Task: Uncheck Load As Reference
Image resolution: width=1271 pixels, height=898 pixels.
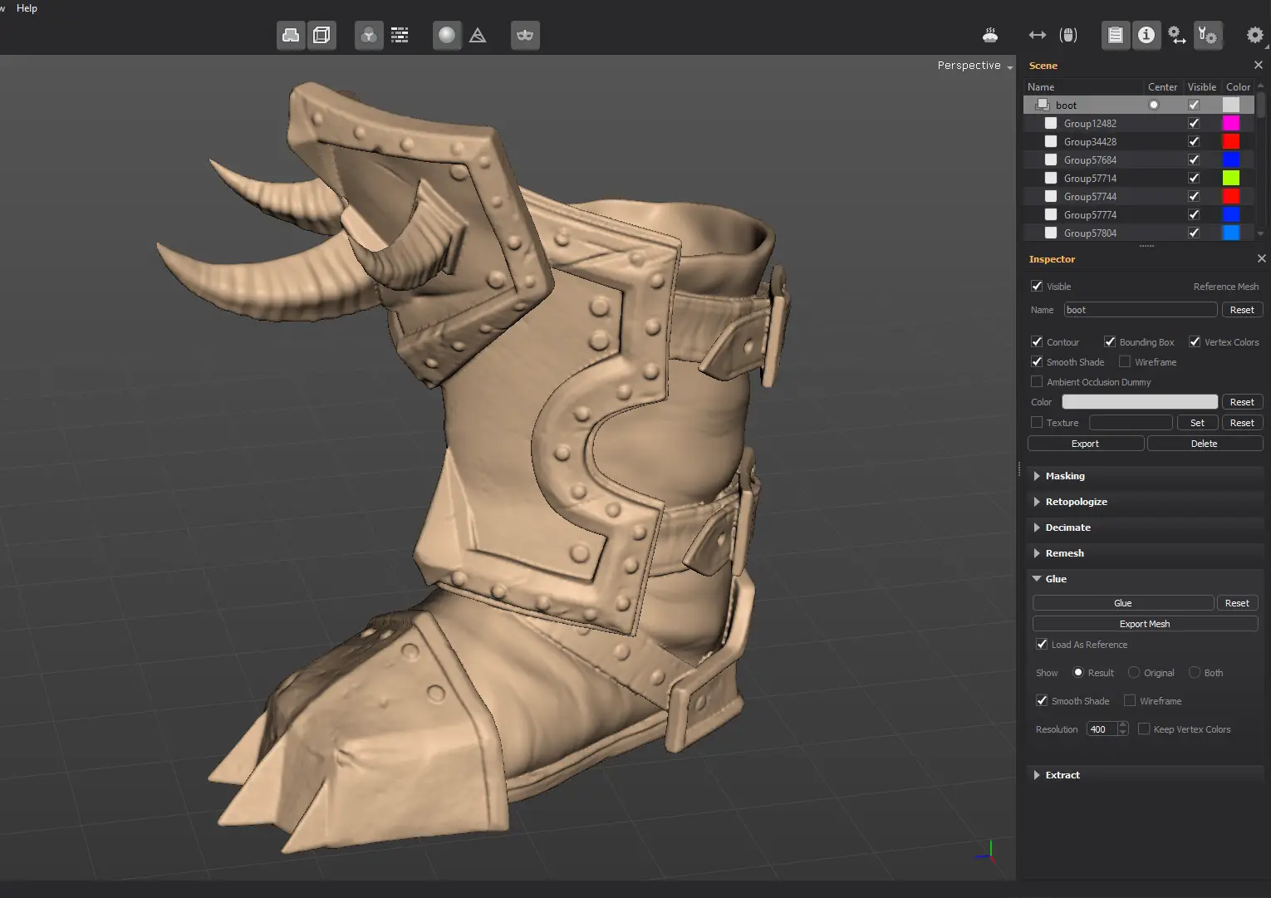Action: (x=1042, y=644)
